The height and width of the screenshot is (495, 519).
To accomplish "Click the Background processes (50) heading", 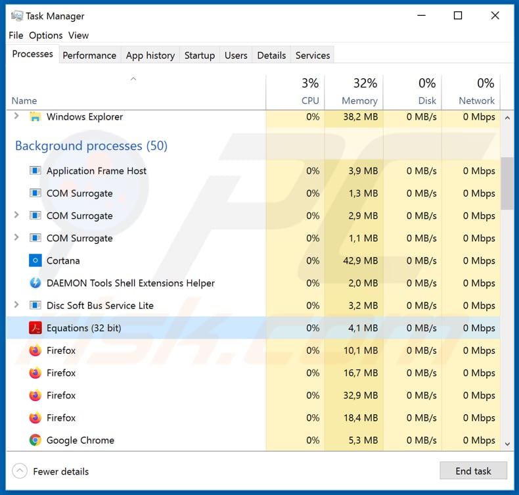I will (91, 146).
